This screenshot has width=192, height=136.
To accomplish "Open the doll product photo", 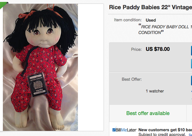I will [41, 67].
